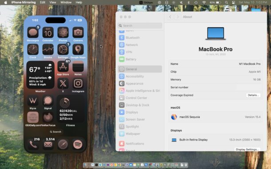271x169 pixels.
Task: Launch the X app on iPhone
Action: (x=63, y=83)
